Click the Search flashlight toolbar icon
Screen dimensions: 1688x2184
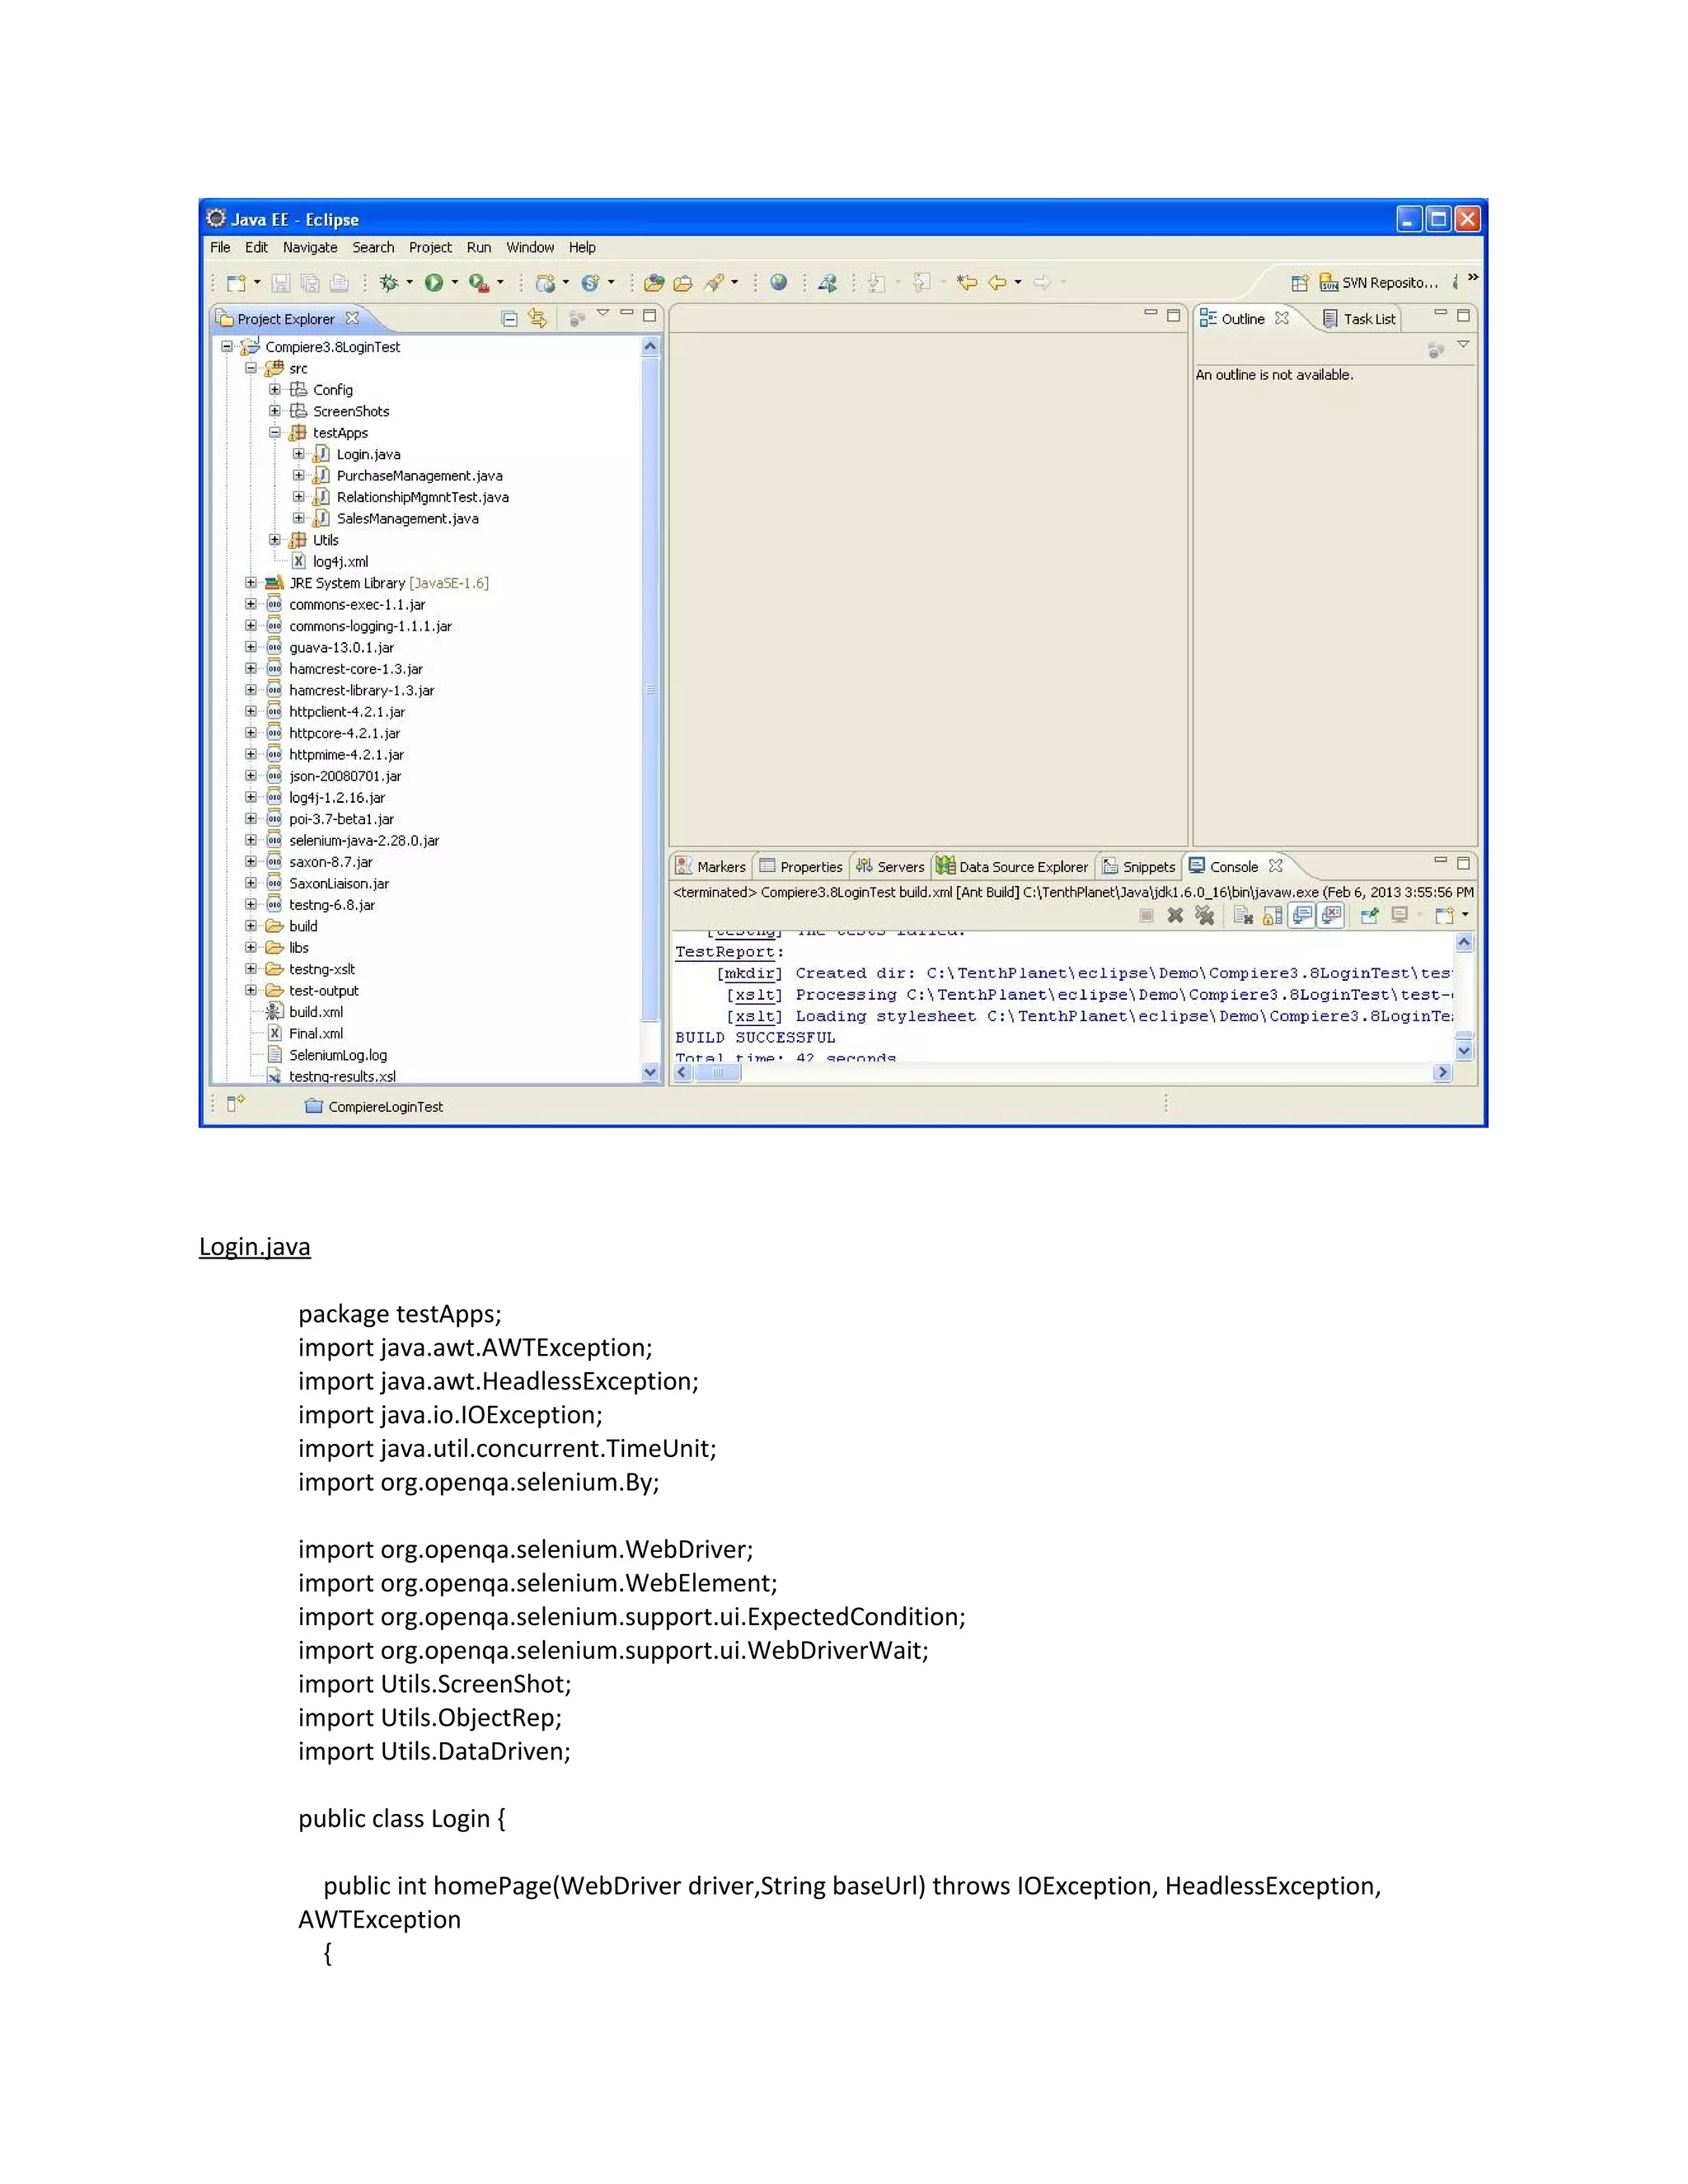click(713, 283)
